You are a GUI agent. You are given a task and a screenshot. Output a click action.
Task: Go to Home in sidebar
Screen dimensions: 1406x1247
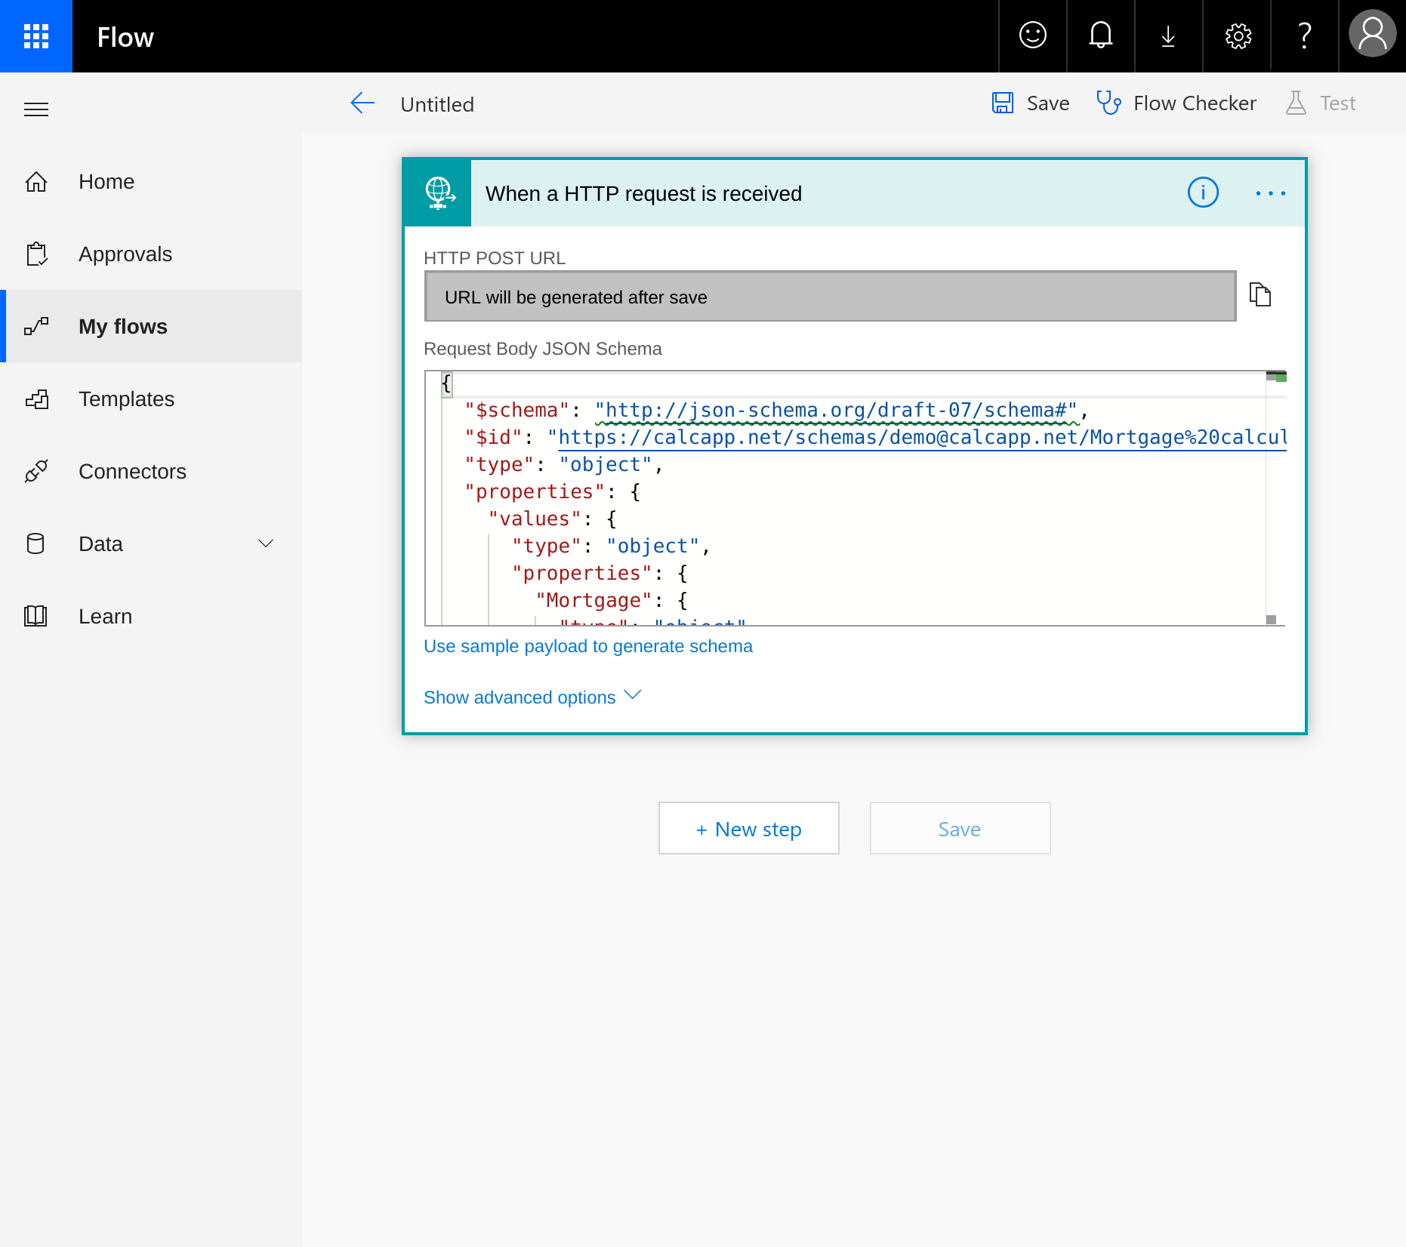pyautogui.click(x=151, y=182)
